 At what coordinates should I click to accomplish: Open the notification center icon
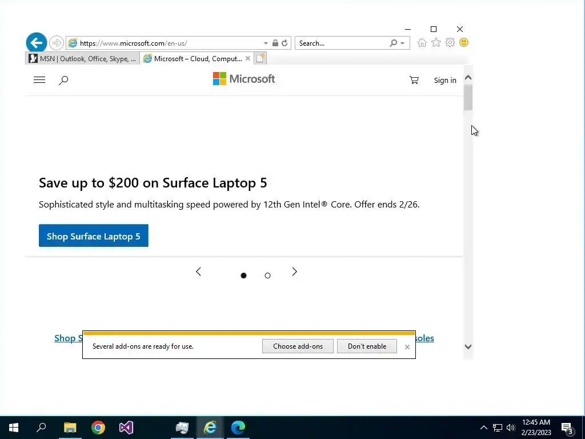click(x=567, y=428)
